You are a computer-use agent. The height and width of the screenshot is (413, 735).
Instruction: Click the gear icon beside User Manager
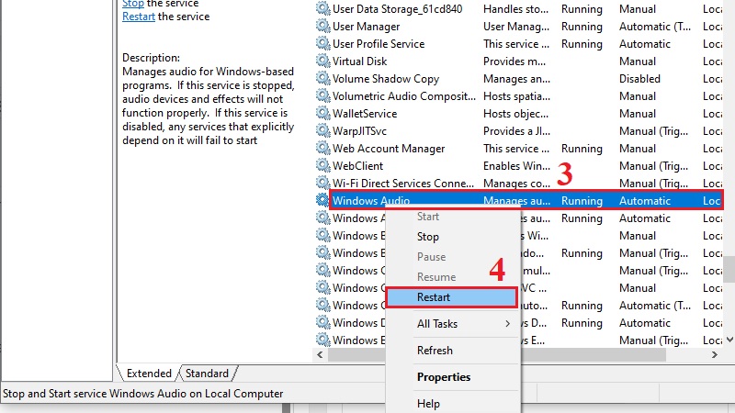point(322,27)
